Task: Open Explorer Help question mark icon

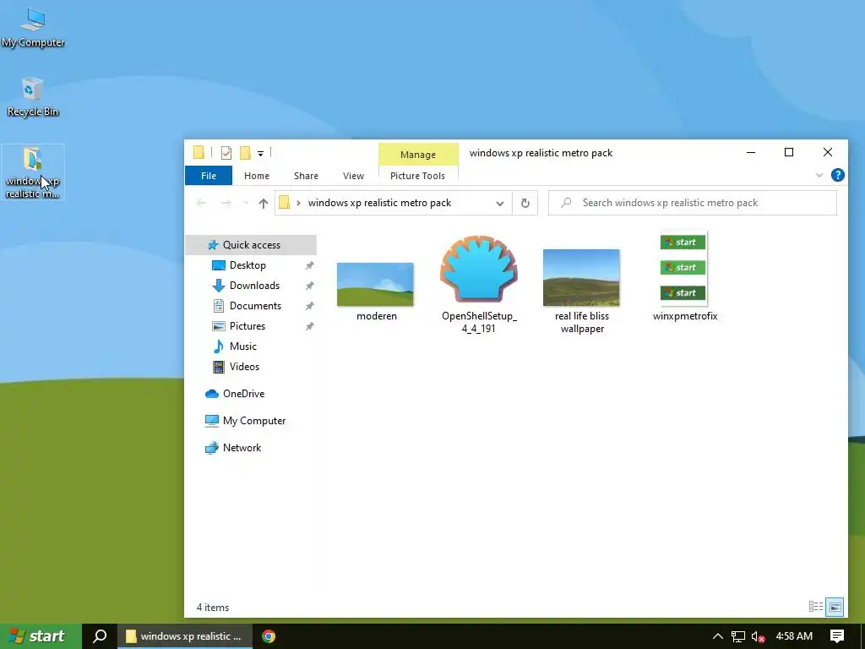Action: click(x=837, y=175)
